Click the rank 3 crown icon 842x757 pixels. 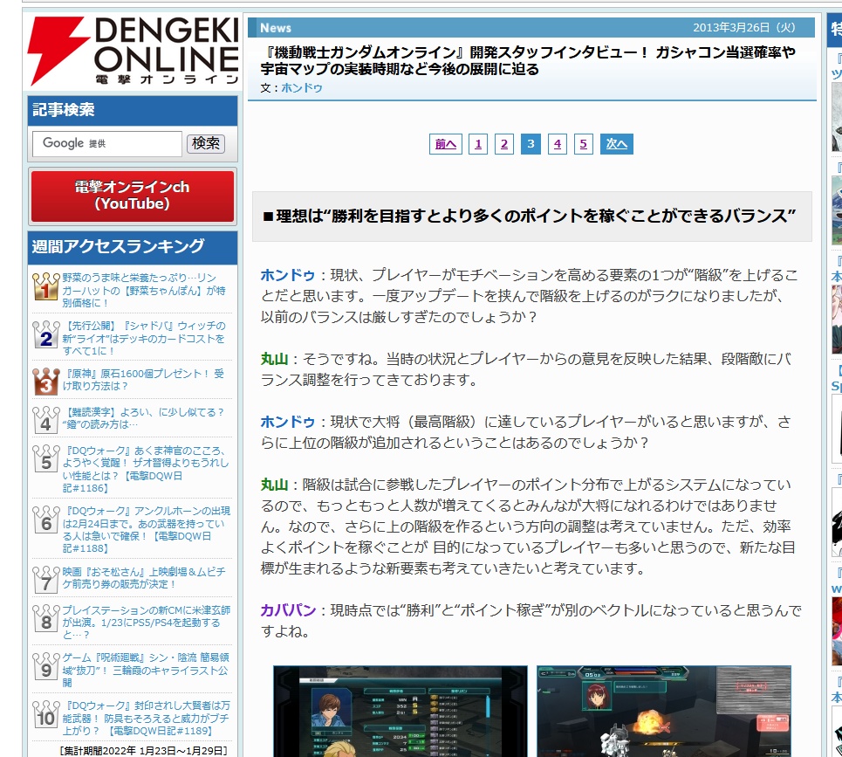pos(45,381)
